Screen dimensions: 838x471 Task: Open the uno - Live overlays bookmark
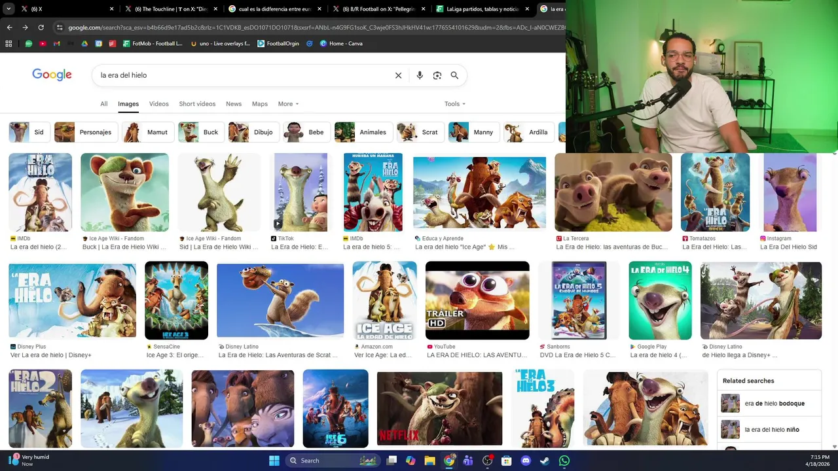(220, 44)
